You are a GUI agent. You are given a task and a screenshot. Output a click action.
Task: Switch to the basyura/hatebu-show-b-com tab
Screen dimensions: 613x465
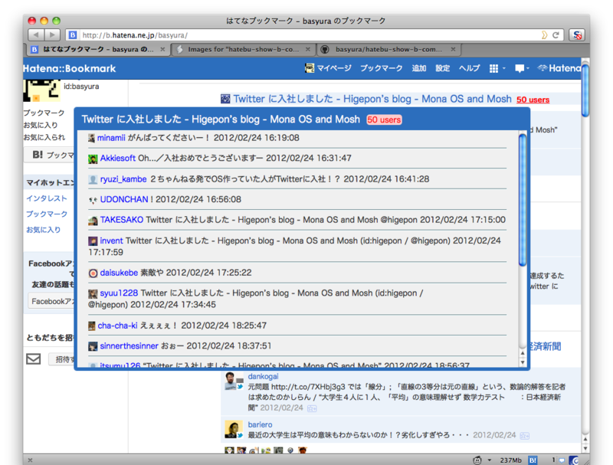[388, 49]
